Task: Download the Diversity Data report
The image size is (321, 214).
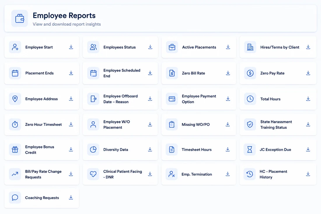Action: pos(150,149)
